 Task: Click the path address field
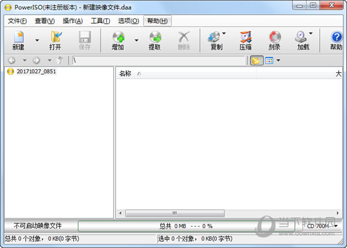pyautogui.click(x=158, y=60)
